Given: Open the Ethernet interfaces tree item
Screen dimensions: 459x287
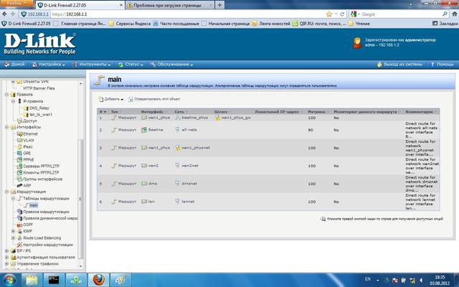Looking at the screenshot, I should click(x=30, y=134).
